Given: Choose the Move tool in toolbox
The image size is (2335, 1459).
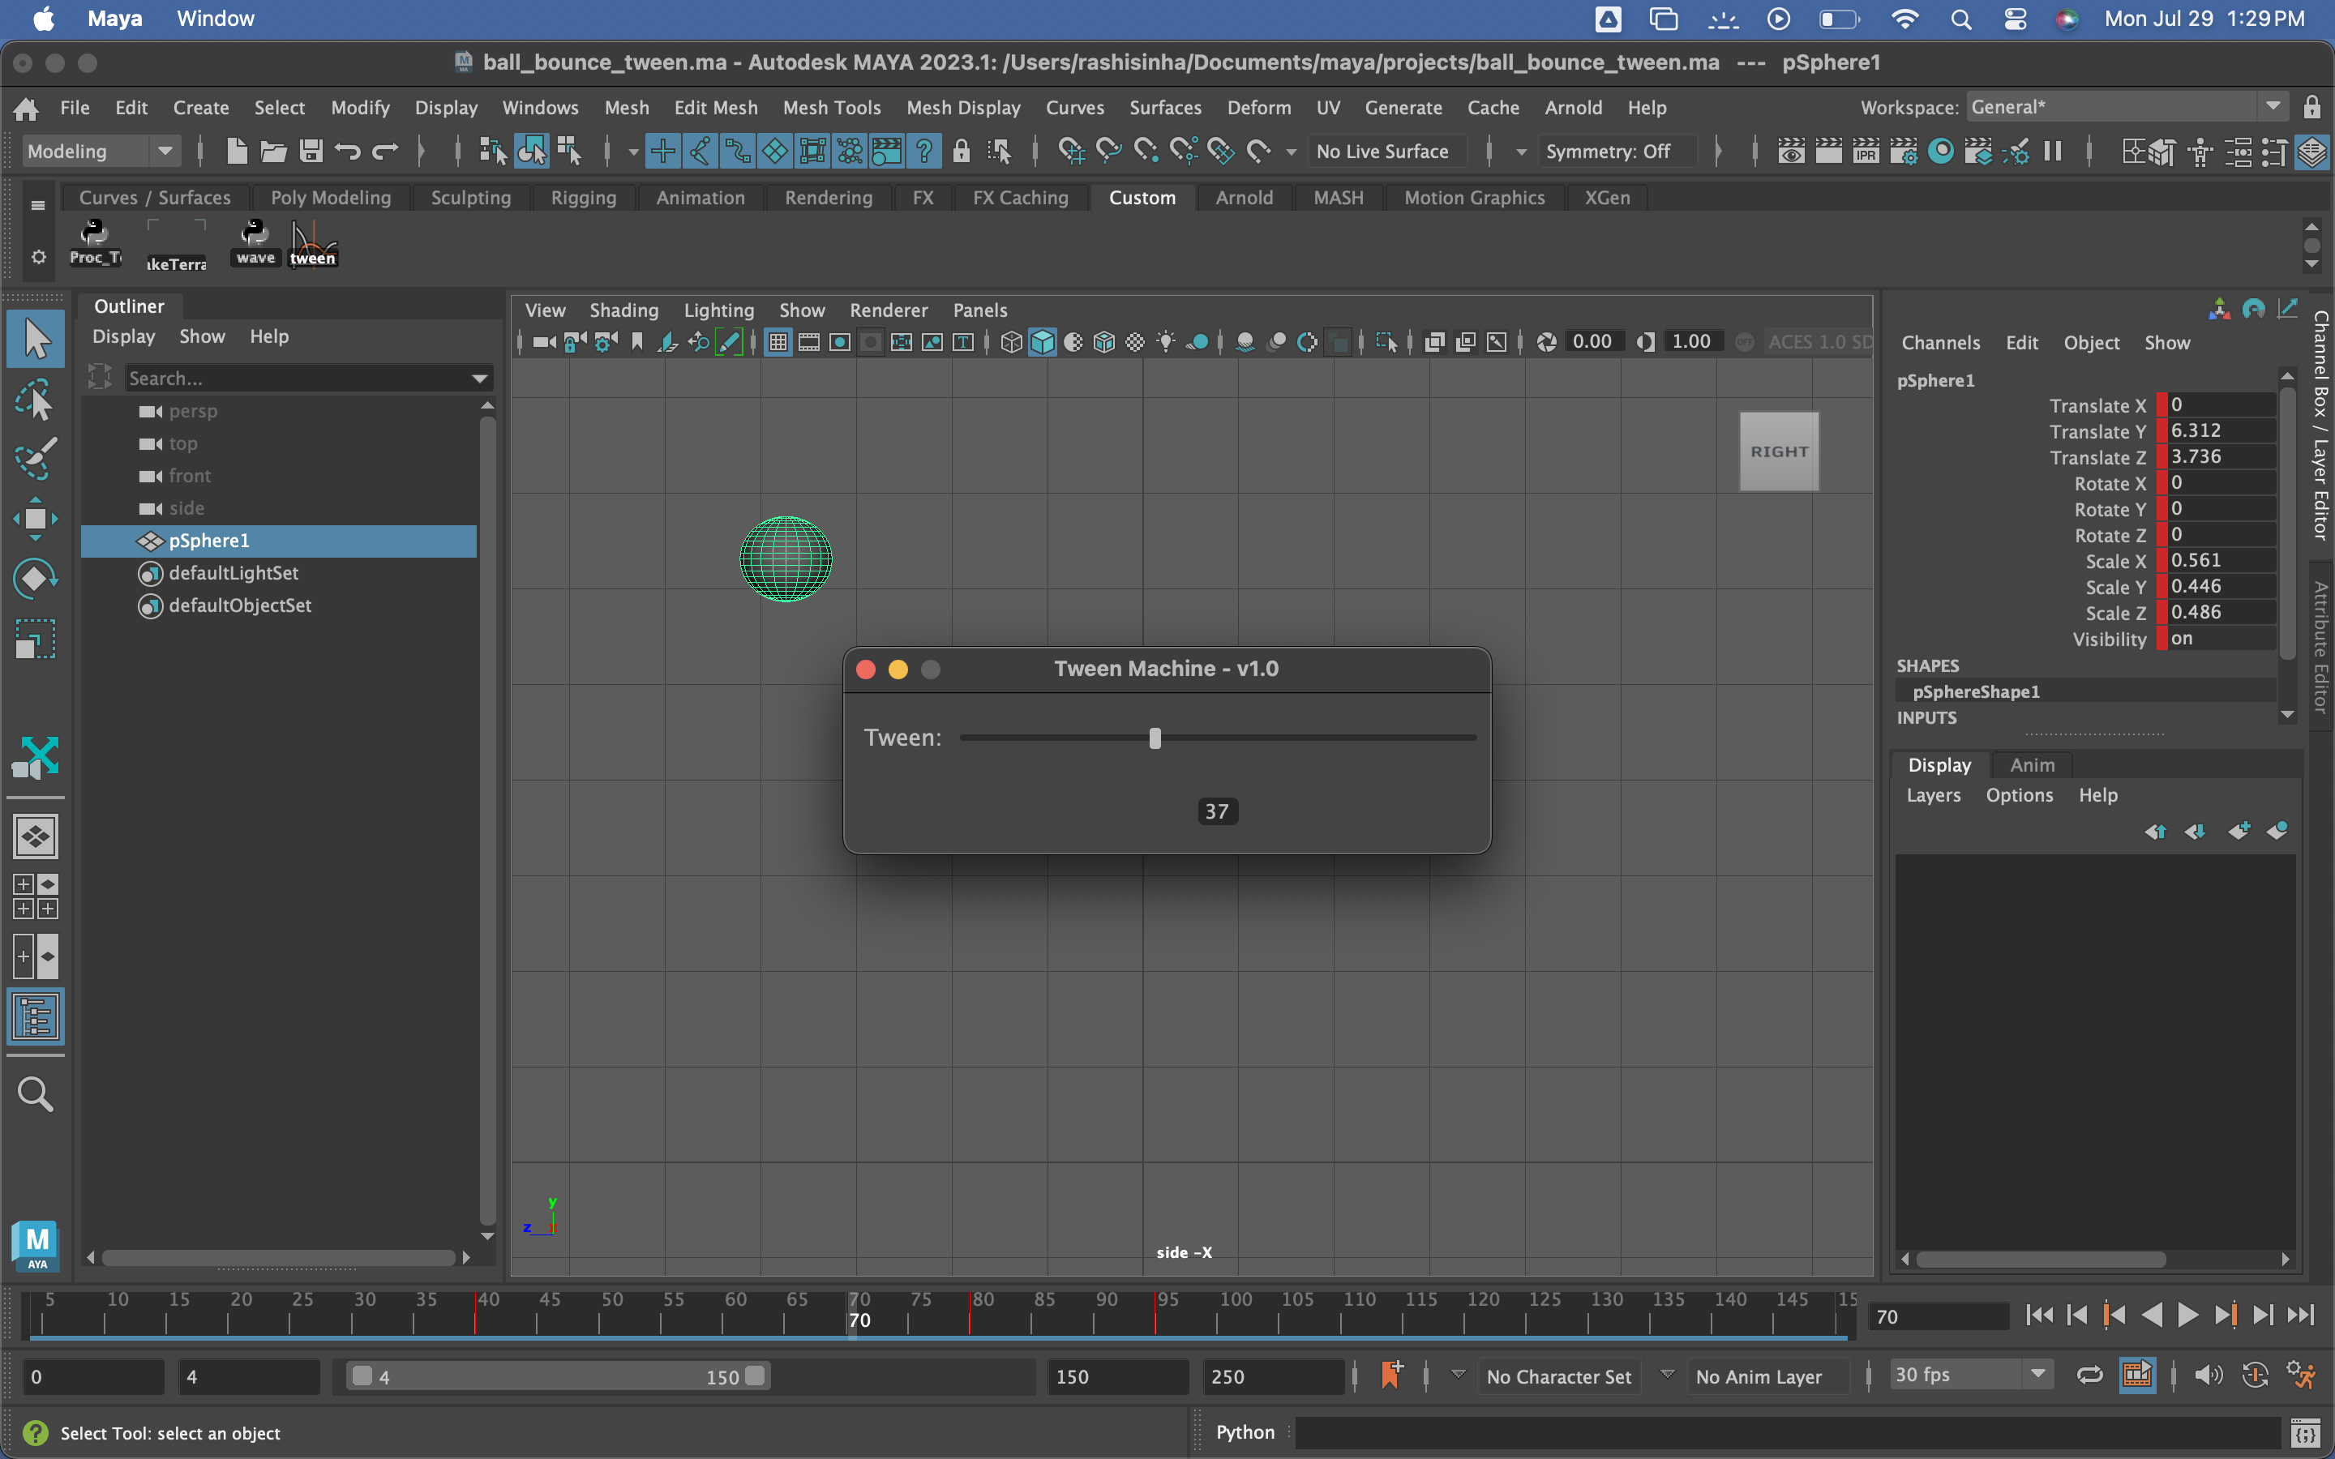Looking at the screenshot, I should (x=36, y=519).
